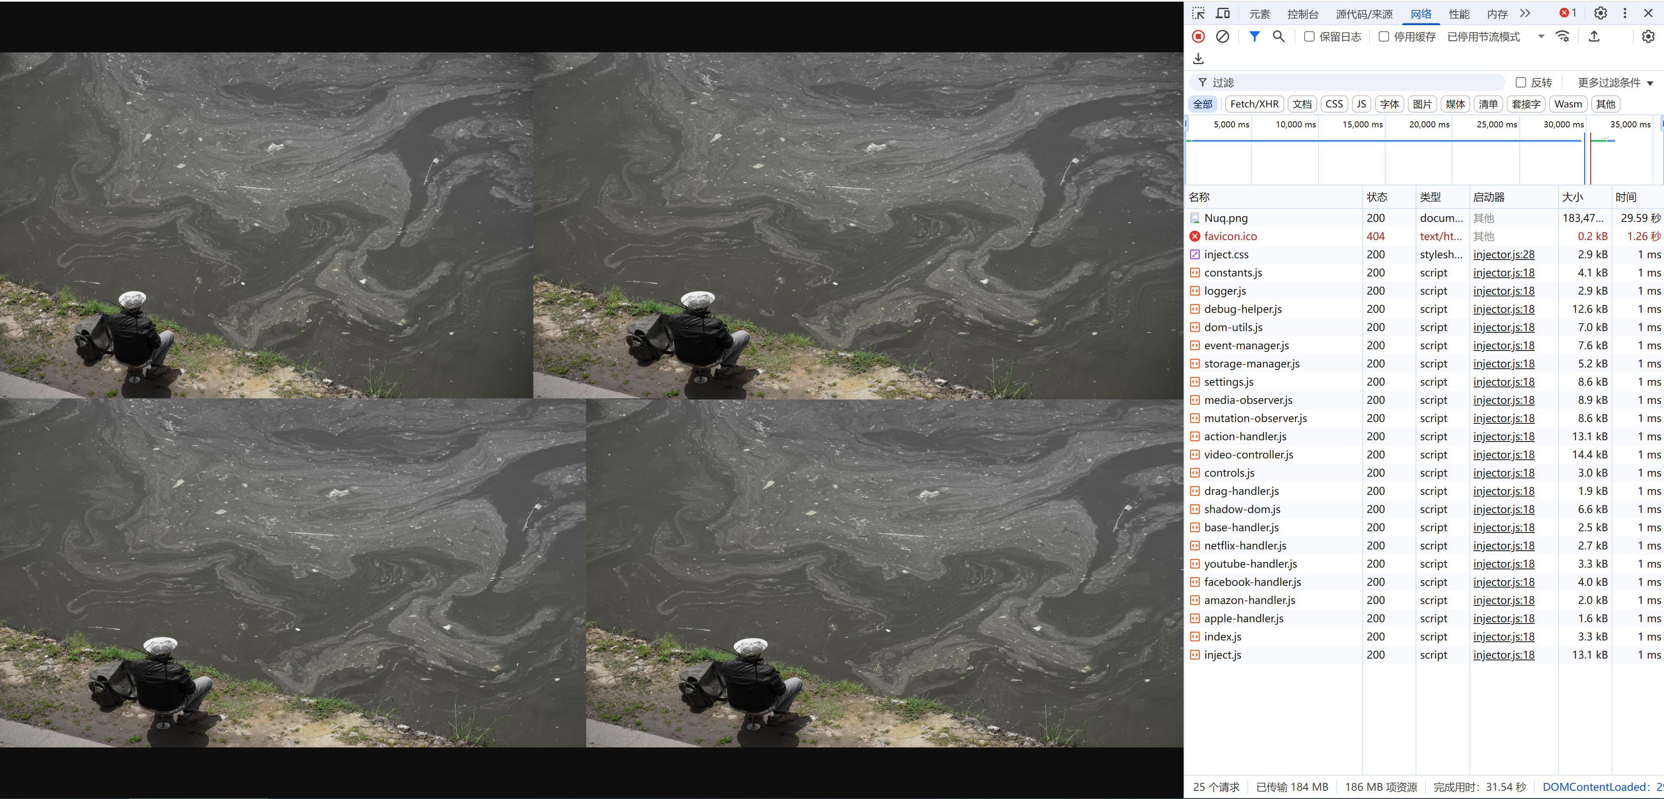Click the index.js script icon
Viewport: 1664px width, 799px height.
pyautogui.click(x=1195, y=637)
